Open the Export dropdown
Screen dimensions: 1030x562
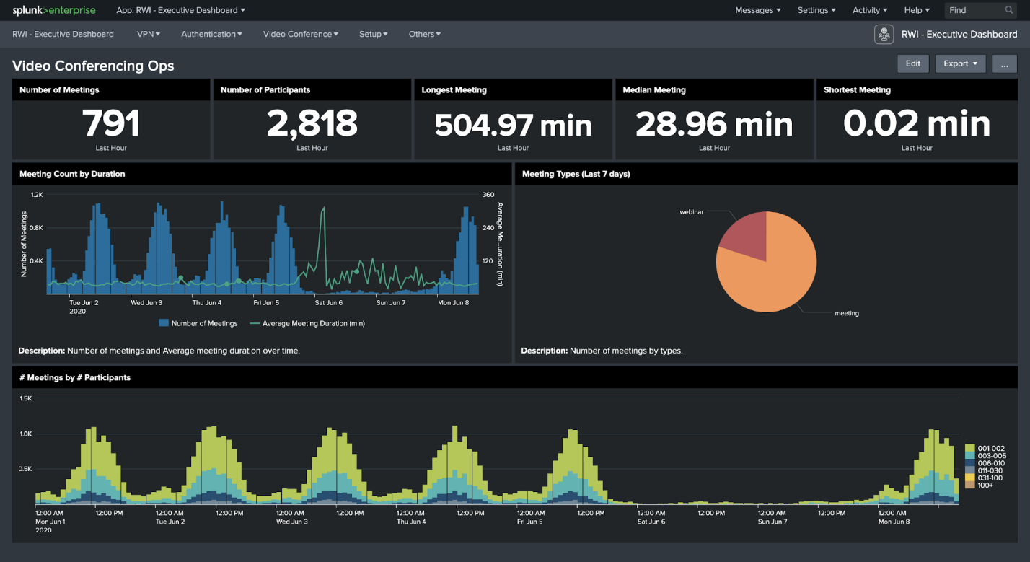(x=960, y=63)
